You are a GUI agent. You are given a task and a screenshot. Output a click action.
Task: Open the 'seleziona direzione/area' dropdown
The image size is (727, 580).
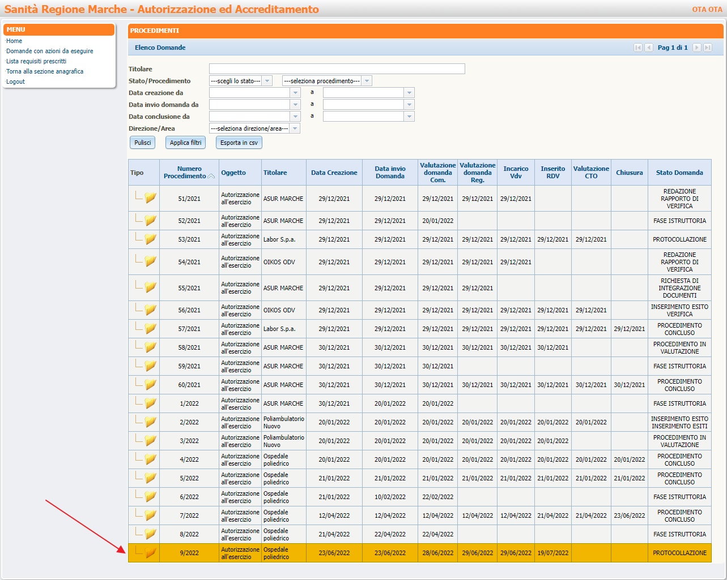pos(295,128)
